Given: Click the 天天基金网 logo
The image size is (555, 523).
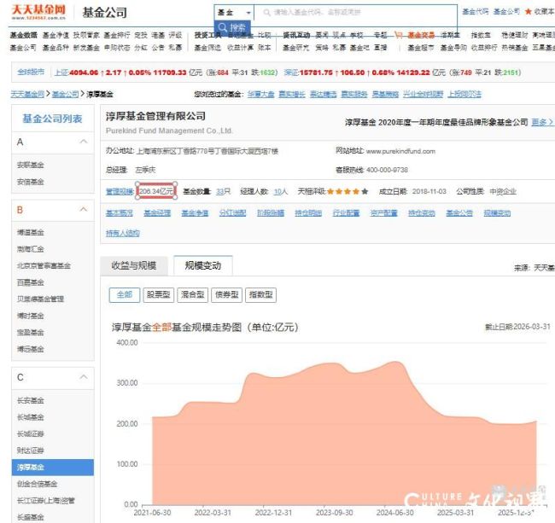Looking at the screenshot, I should pyautogui.click(x=38, y=12).
